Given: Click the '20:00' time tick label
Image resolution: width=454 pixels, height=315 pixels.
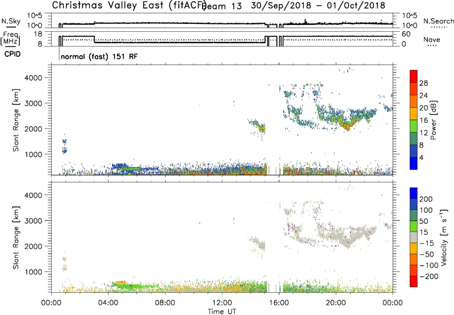Looking at the screenshot, I should click(x=335, y=303).
